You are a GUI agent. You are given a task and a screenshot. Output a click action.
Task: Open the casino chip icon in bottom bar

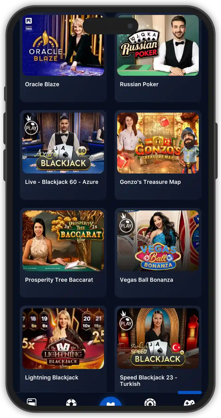(x=150, y=403)
